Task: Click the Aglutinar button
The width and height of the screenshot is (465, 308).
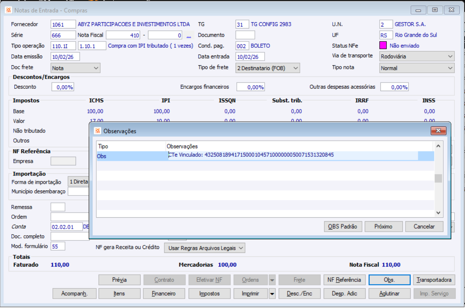Action: pyautogui.click(x=389, y=294)
